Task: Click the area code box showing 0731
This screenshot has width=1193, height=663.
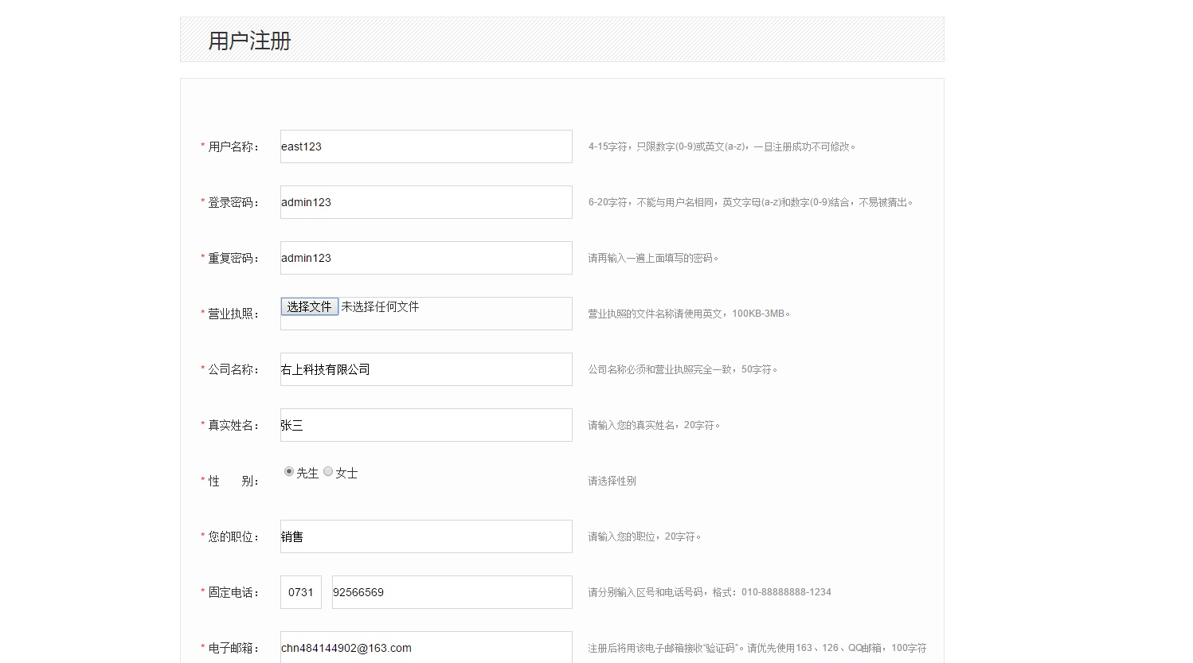Action: click(301, 592)
